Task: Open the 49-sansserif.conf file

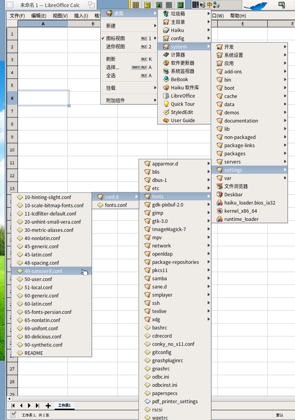Action: (x=52, y=271)
